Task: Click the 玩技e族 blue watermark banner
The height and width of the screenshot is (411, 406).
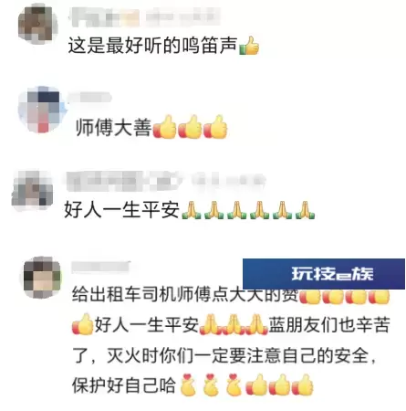Action: tap(324, 273)
